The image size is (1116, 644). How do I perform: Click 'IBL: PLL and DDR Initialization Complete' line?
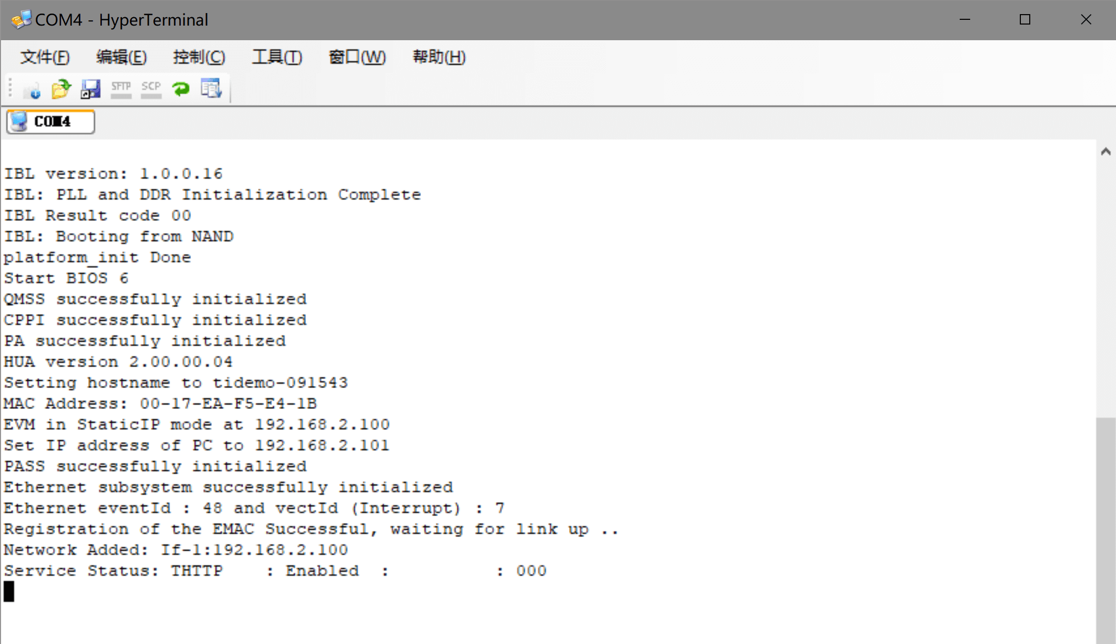[x=212, y=195]
